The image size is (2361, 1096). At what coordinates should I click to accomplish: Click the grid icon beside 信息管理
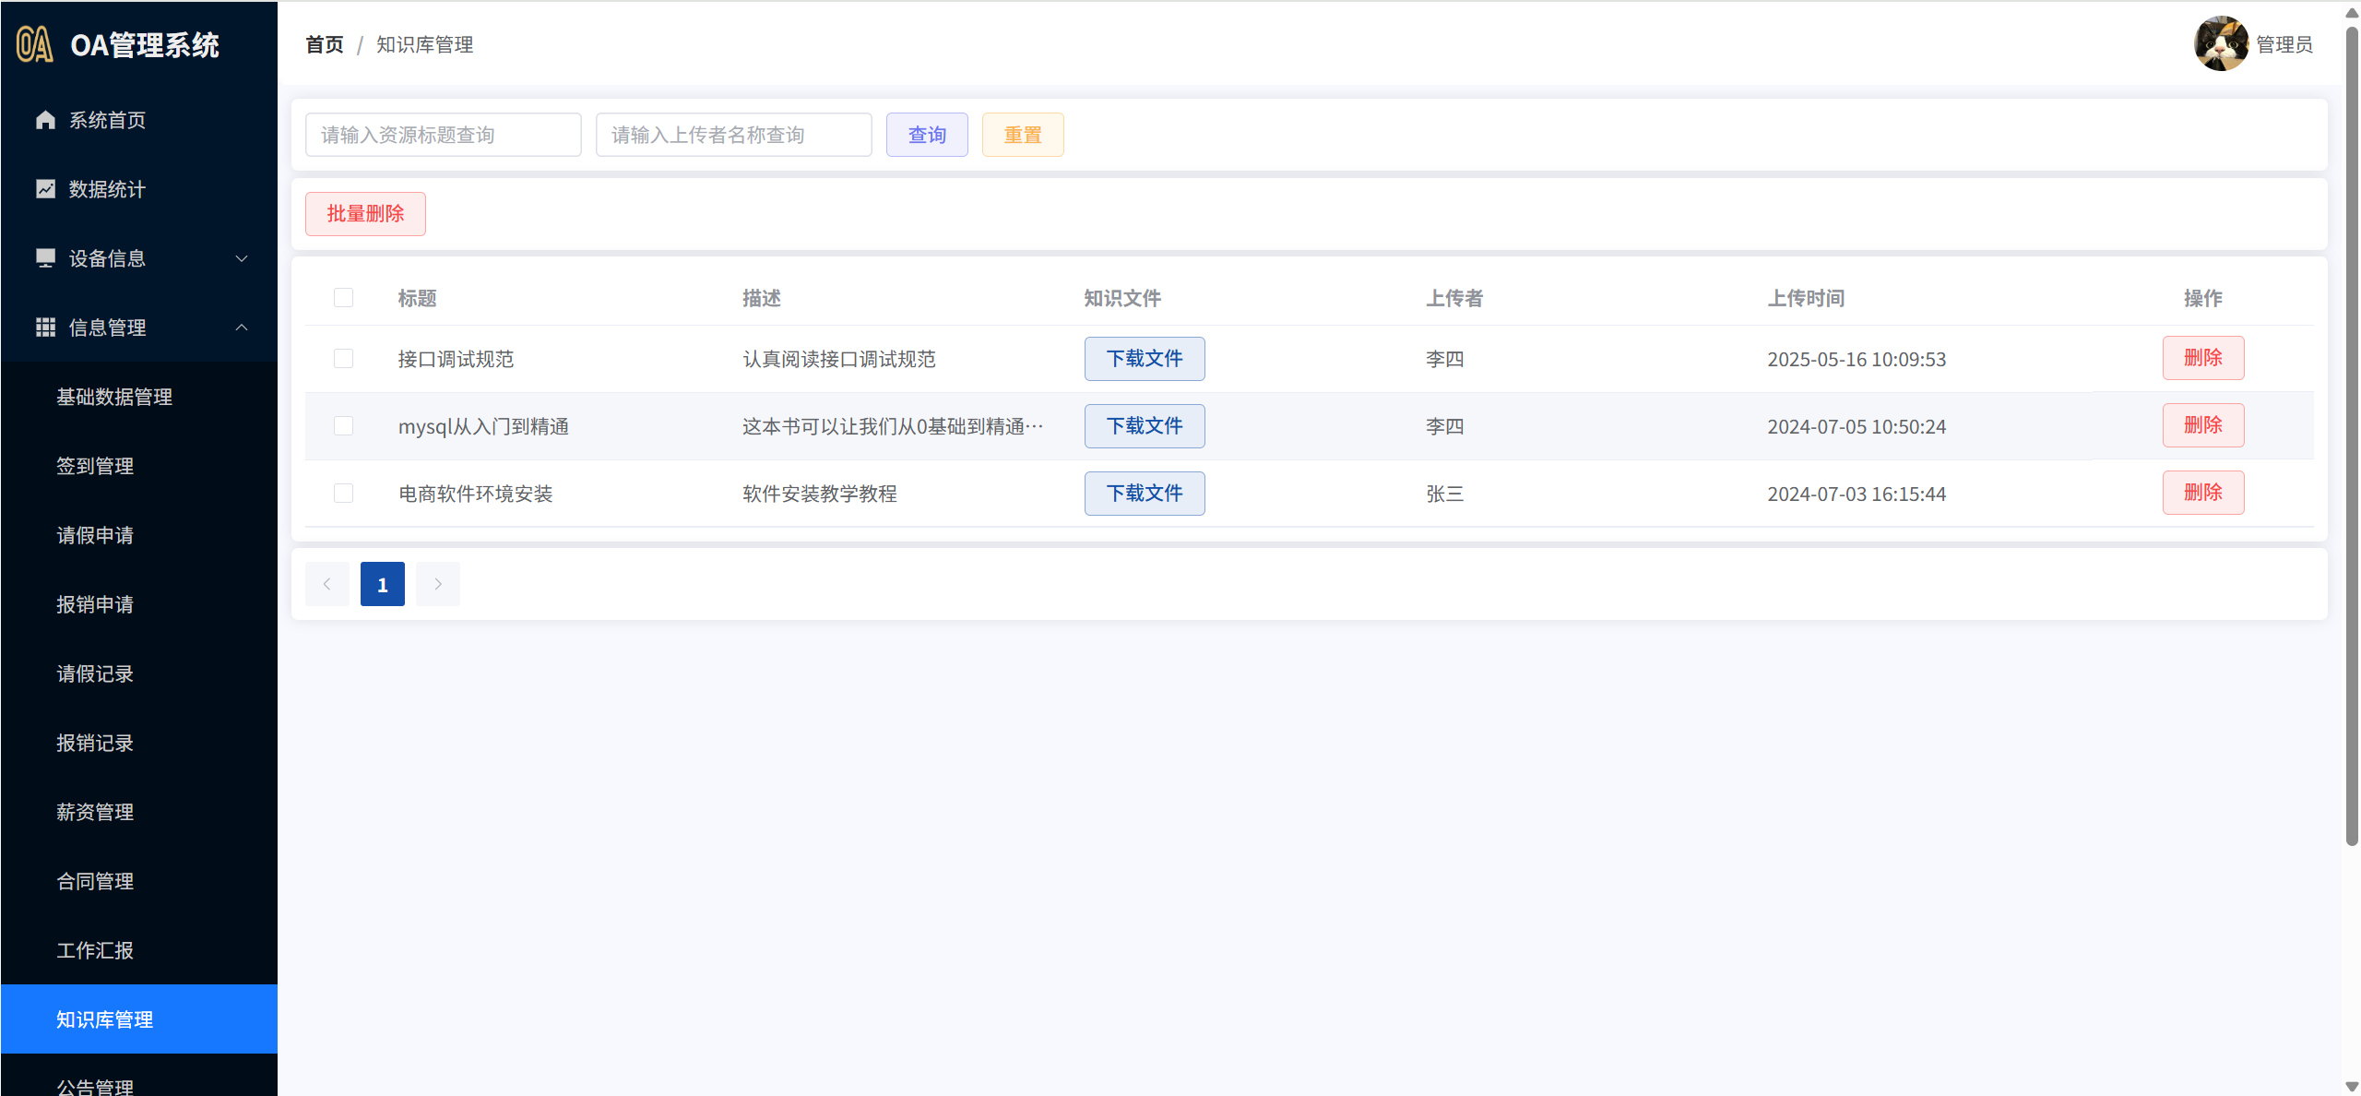tap(45, 328)
